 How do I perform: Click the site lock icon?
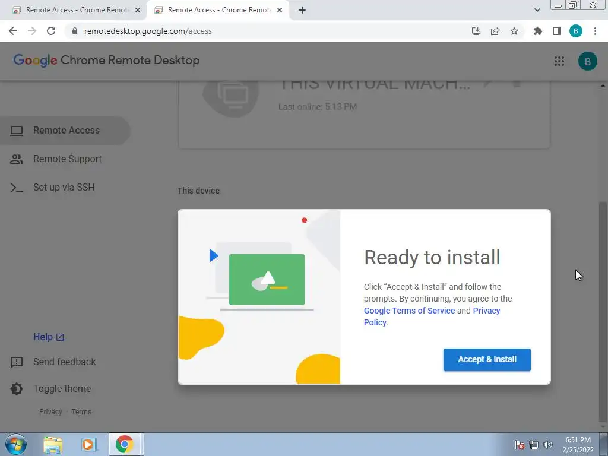pyautogui.click(x=75, y=31)
